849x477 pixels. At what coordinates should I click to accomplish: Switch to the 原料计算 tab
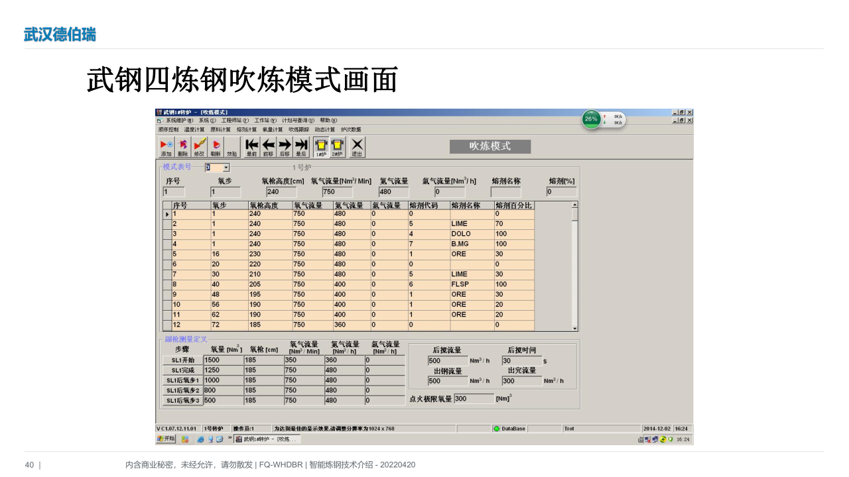click(220, 129)
